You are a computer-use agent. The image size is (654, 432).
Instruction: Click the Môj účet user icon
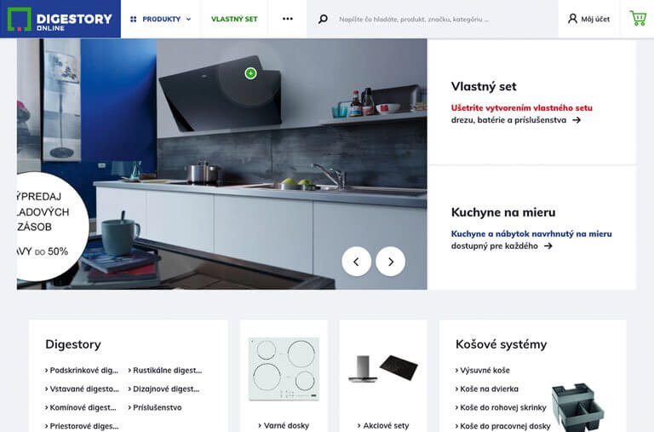point(572,19)
